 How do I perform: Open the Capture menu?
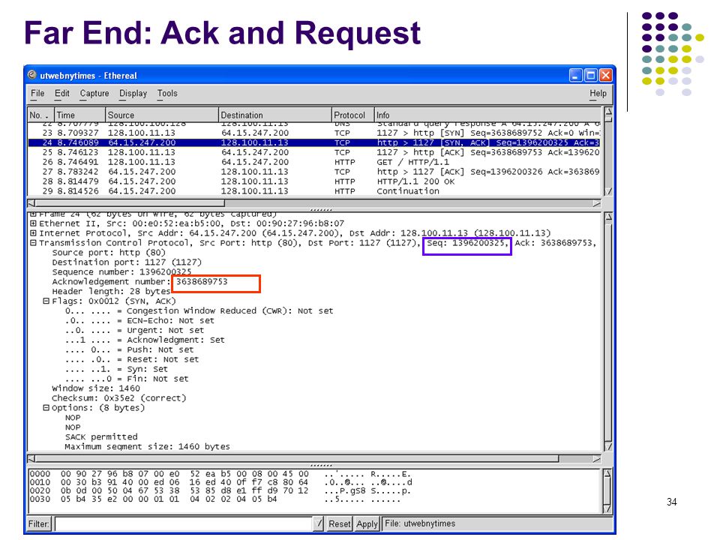click(94, 93)
